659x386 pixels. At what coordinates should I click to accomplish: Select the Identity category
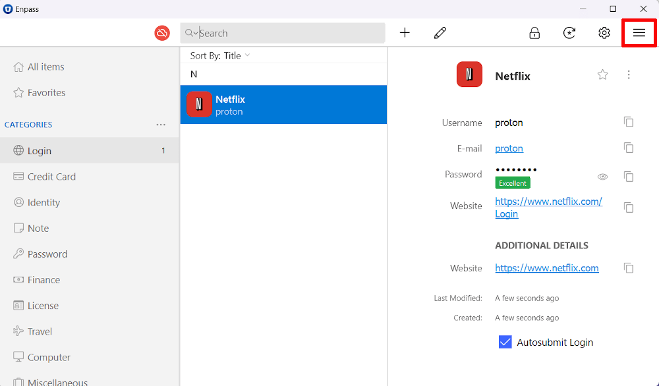pyautogui.click(x=89, y=202)
